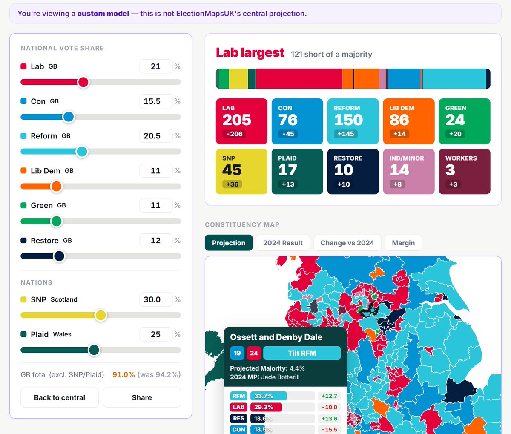Click the red 24 badge in tooltip

click(254, 353)
